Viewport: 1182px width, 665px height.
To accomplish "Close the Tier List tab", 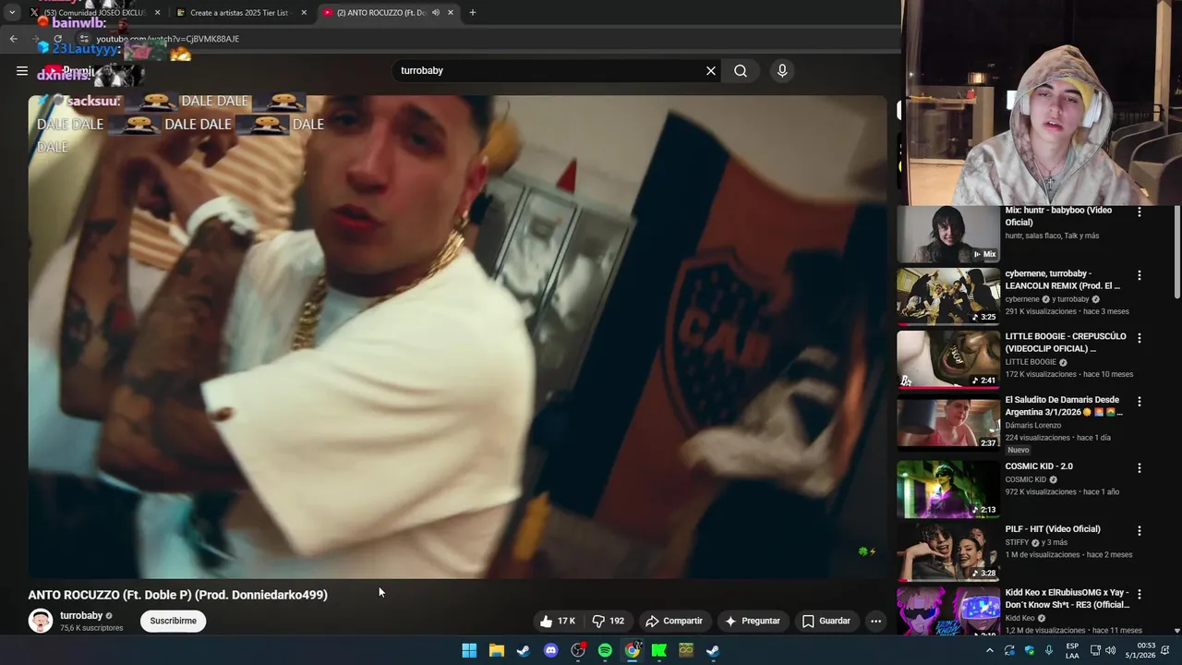I will [304, 13].
